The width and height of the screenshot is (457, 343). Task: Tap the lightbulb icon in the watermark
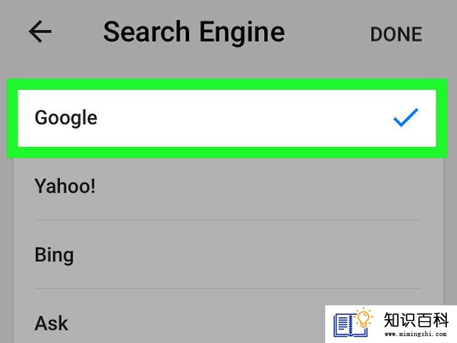click(363, 318)
